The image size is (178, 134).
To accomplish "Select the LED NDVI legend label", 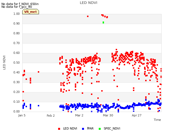I will [70, 128].
